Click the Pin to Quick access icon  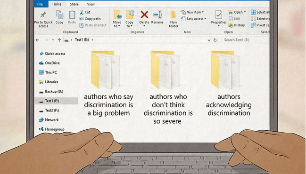pos(43,15)
